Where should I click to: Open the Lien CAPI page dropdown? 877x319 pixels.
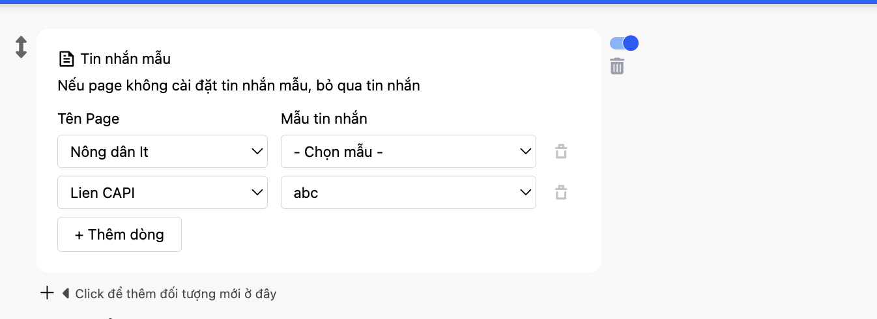coord(162,193)
